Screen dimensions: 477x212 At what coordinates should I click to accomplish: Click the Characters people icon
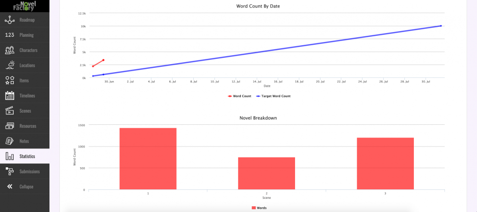(x=9, y=50)
